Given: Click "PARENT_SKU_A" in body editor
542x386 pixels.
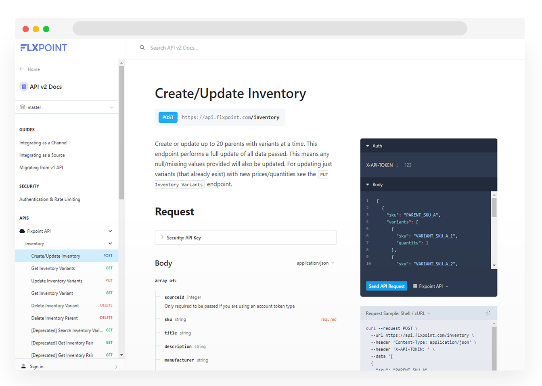Looking at the screenshot, I should tap(421, 215).
